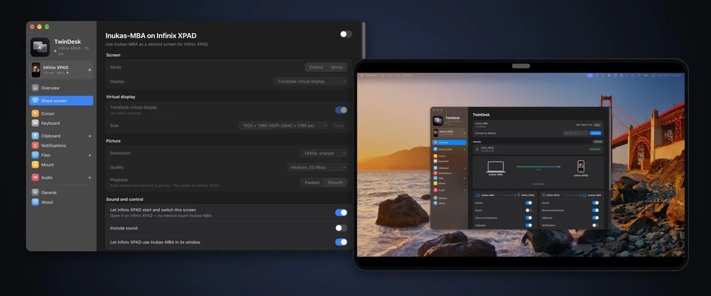
Task: Click the charging bolt icon under Infinix XPAD
Action: 68,73
